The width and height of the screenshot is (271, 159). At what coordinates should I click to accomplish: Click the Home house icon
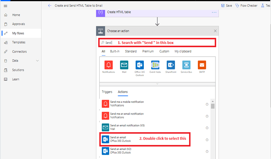point(6,15)
